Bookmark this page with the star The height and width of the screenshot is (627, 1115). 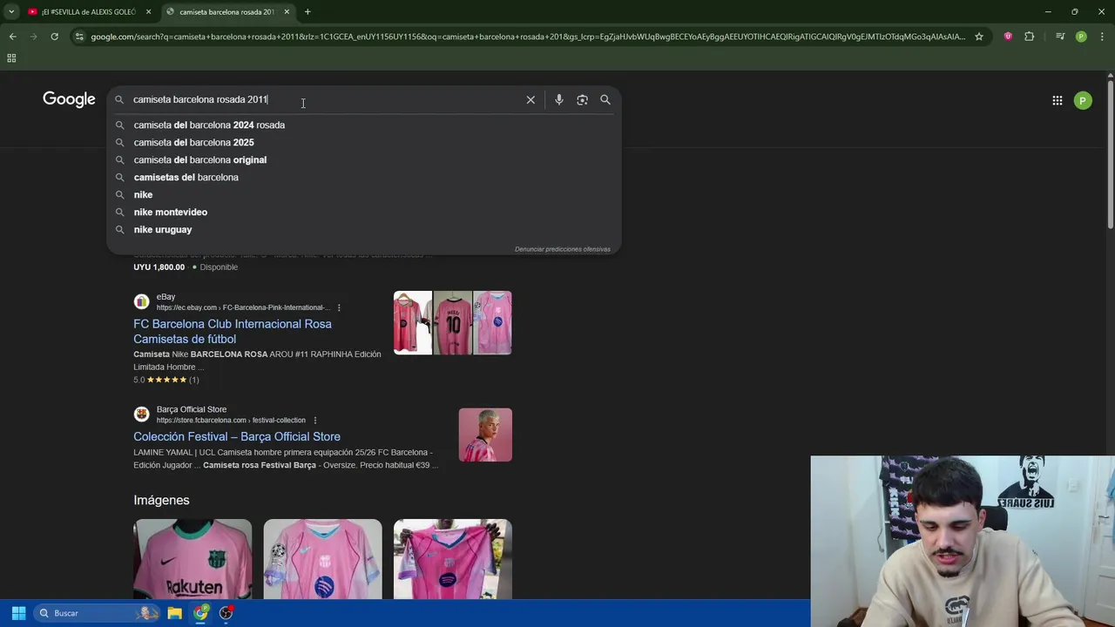[x=979, y=37]
